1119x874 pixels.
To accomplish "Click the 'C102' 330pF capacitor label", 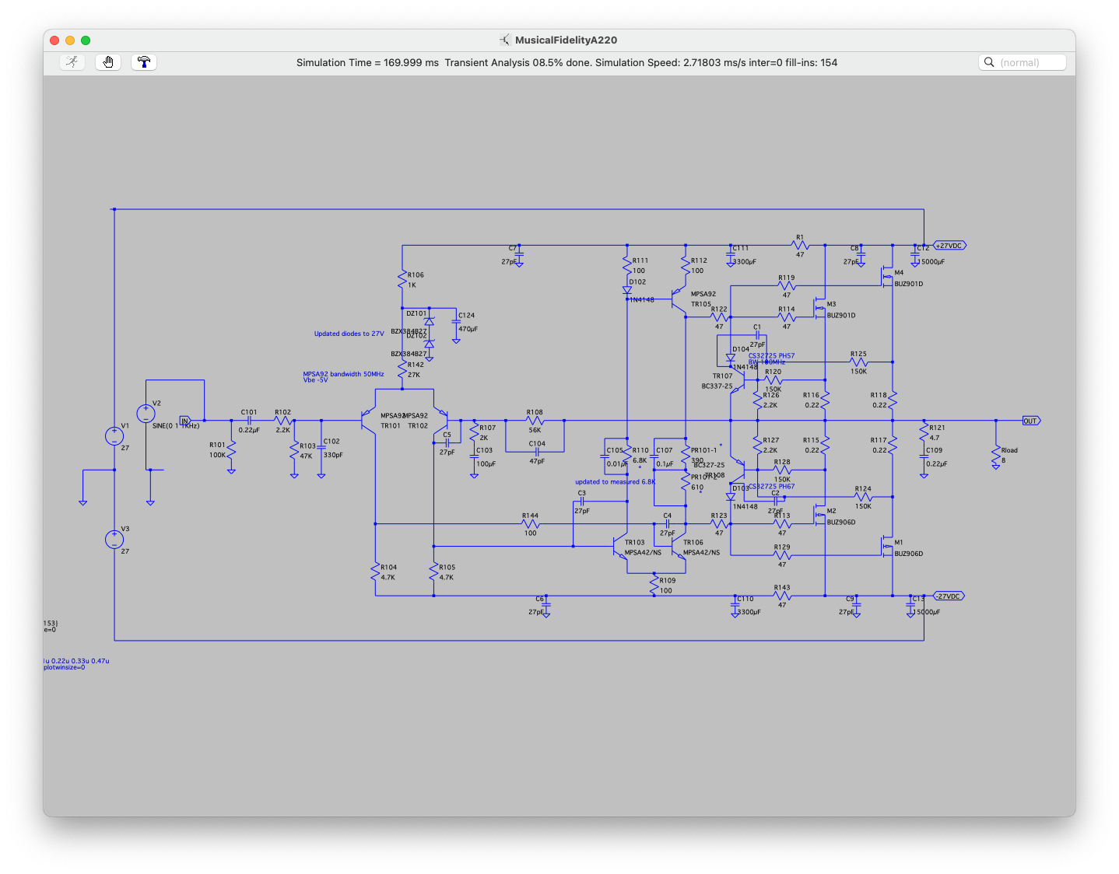I will click(331, 442).
